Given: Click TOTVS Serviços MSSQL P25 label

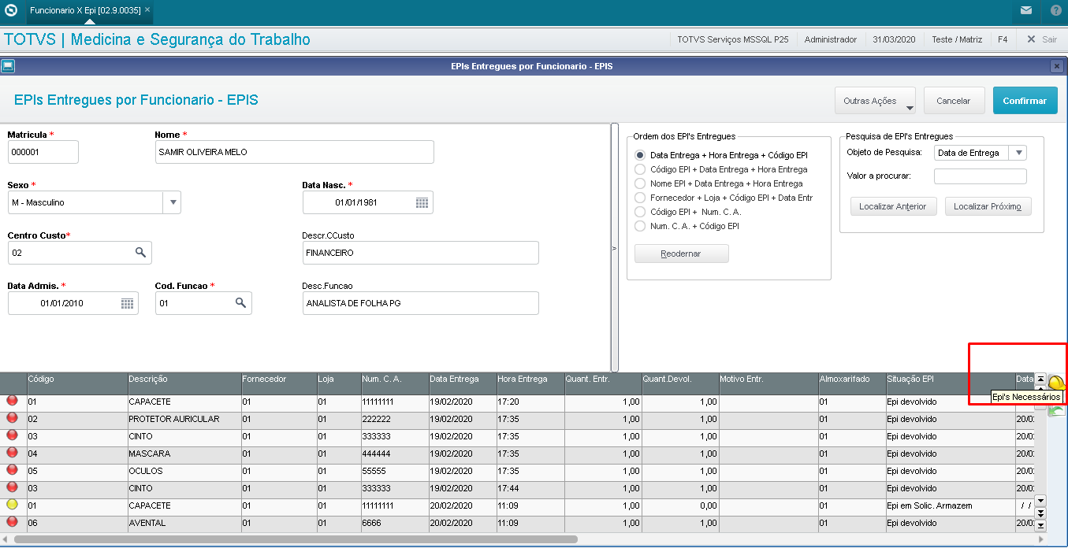Looking at the screenshot, I should [733, 39].
